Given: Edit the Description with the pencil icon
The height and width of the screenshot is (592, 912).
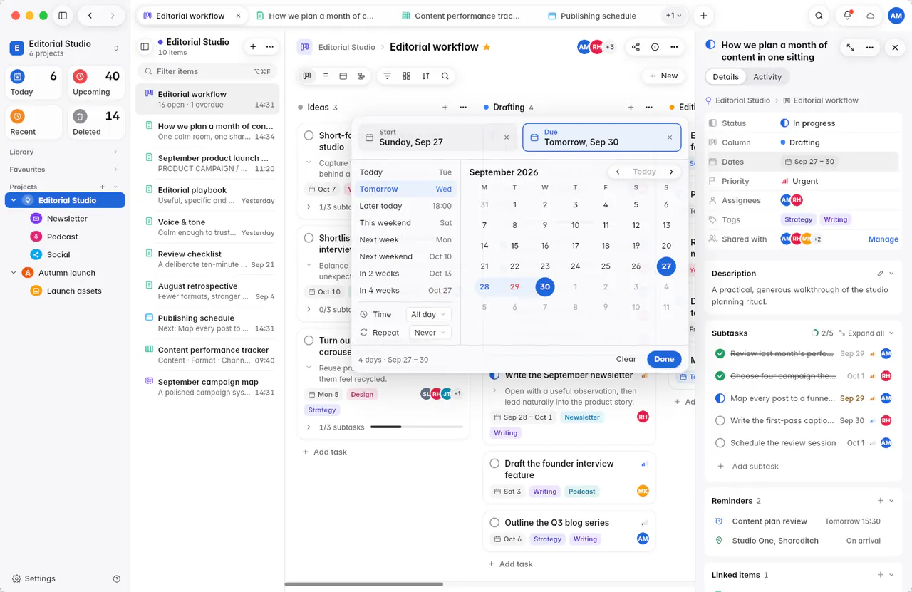Looking at the screenshot, I should point(881,274).
